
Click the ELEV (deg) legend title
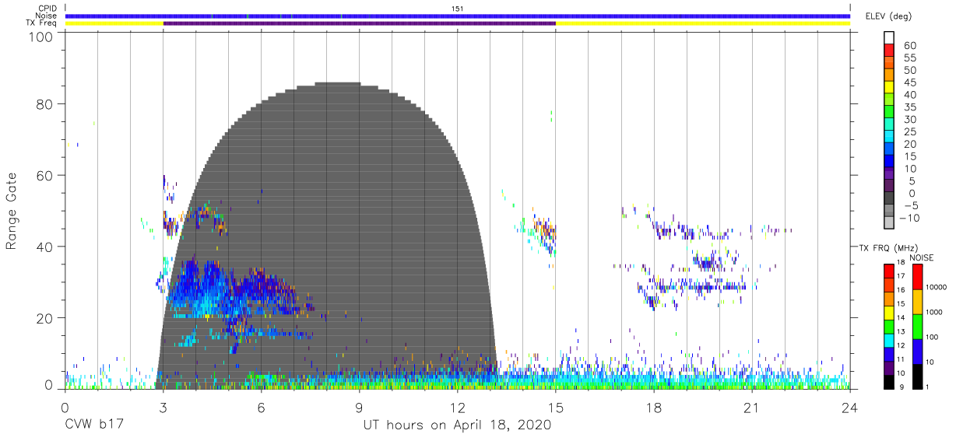[888, 16]
